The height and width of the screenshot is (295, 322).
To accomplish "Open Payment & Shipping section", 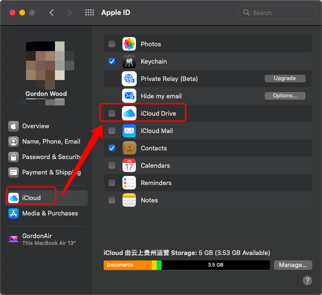I will (x=46, y=173).
